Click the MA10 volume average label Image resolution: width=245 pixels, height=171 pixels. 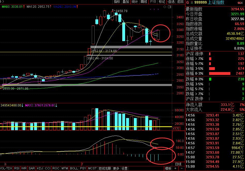[x=40, y=105]
